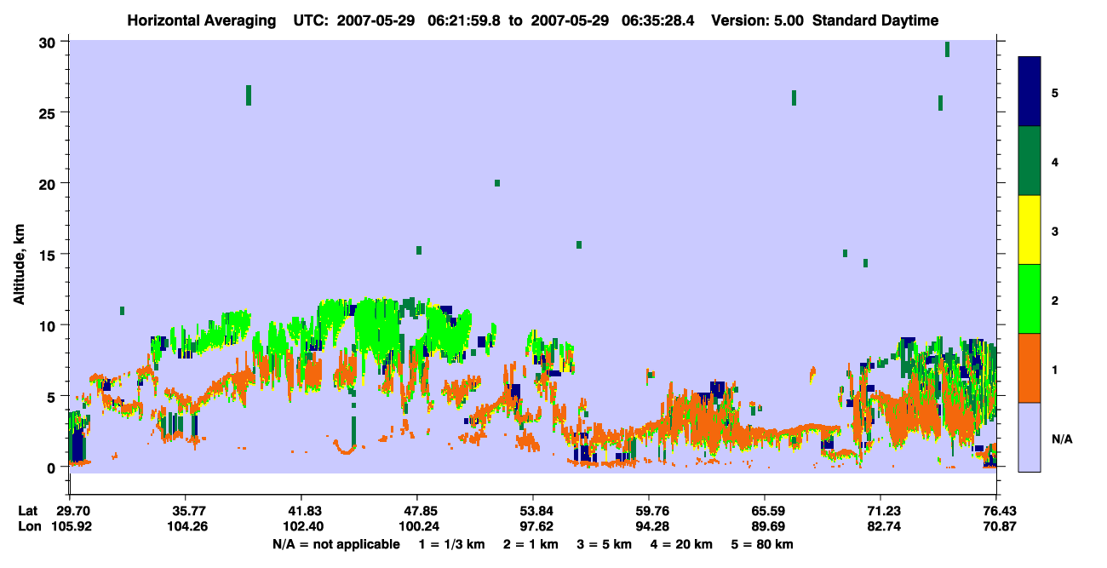The image size is (1107, 568).
Task: Click the altitude tick label '10'
Action: pos(49,325)
